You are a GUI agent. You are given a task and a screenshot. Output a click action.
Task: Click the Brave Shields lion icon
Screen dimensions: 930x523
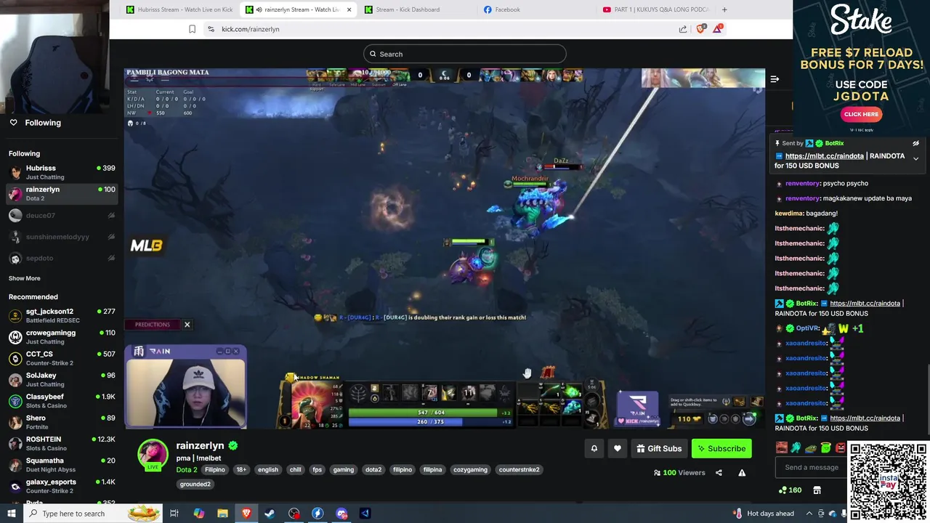[700, 29]
